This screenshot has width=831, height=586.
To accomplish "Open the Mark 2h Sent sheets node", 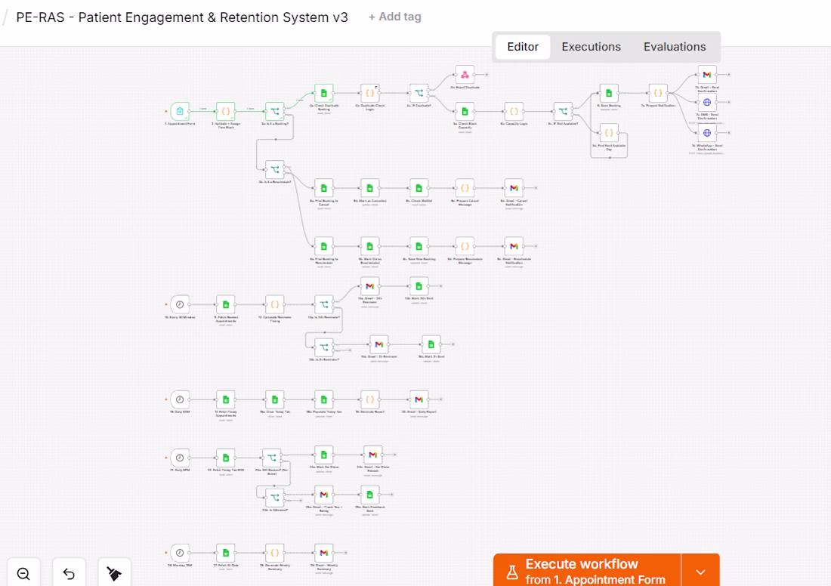I will (431, 344).
